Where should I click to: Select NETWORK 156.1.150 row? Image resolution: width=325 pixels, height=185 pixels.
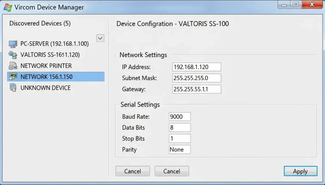click(56, 77)
